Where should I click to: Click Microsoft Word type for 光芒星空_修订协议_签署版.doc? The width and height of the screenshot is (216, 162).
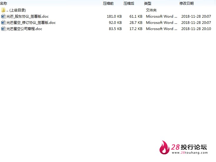click(x=162, y=23)
